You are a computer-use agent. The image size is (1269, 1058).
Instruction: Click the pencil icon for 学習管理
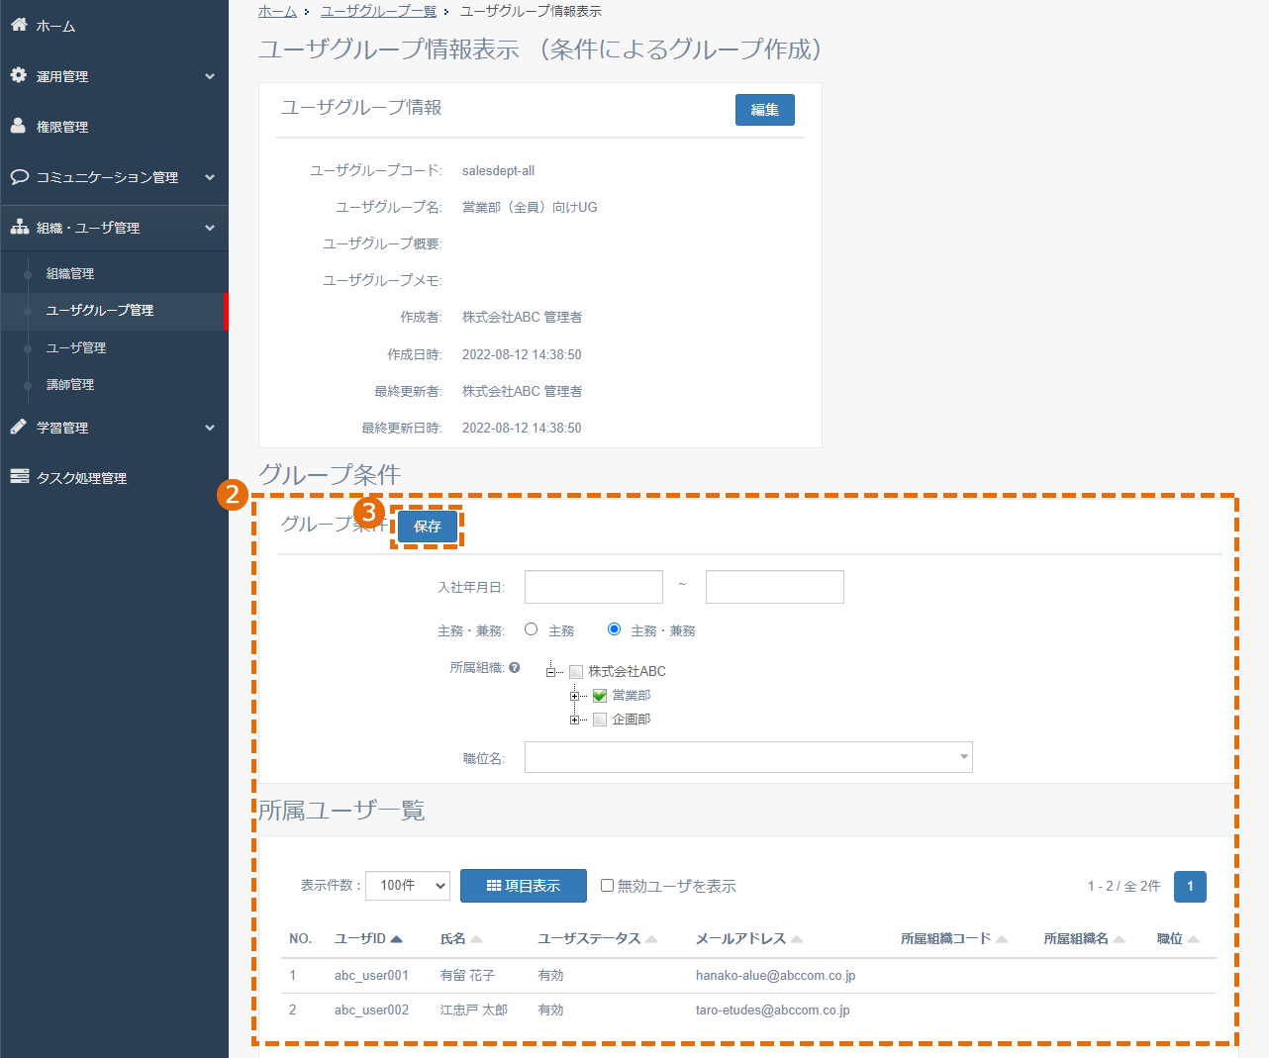pyautogui.click(x=19, y=427)
